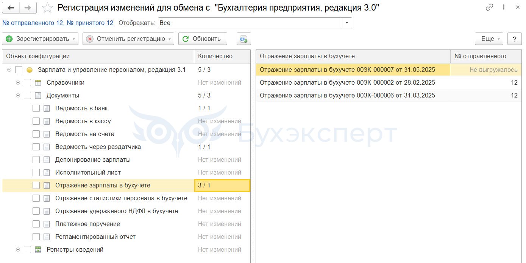Open the Отменить регистрацию dropdown menu

click(128, 39)
